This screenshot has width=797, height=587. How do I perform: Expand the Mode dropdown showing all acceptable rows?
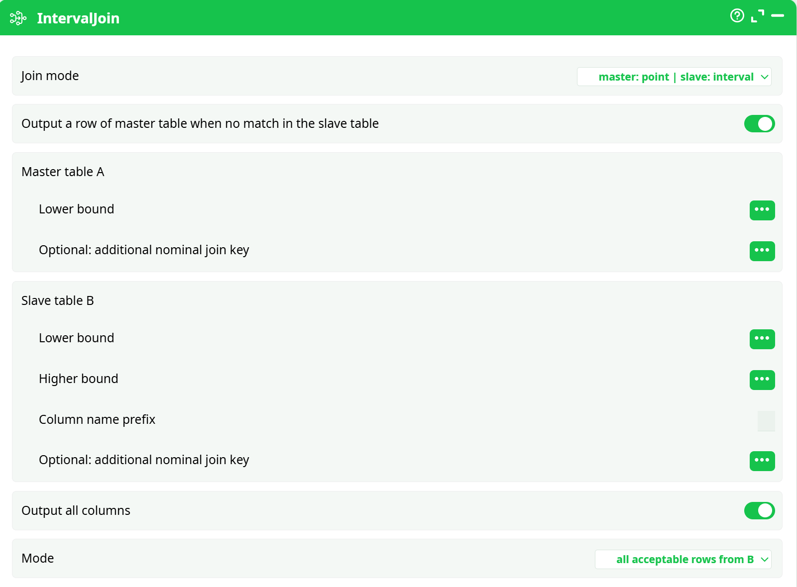click(x=683, y=559)
